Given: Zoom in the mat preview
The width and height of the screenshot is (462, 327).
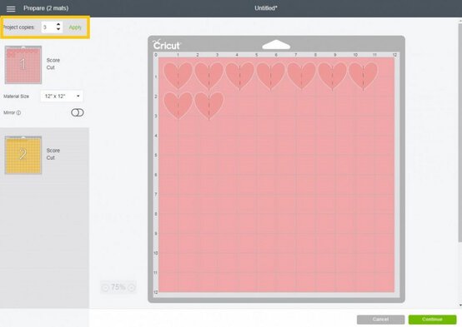Looking at the screenshot, I should (132, 288).
